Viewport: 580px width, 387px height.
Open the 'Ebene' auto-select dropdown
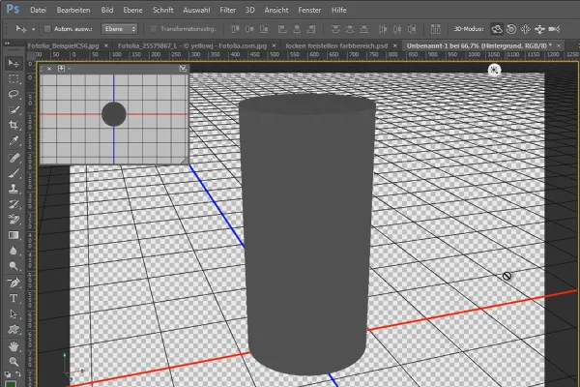(x=120, y=29)
